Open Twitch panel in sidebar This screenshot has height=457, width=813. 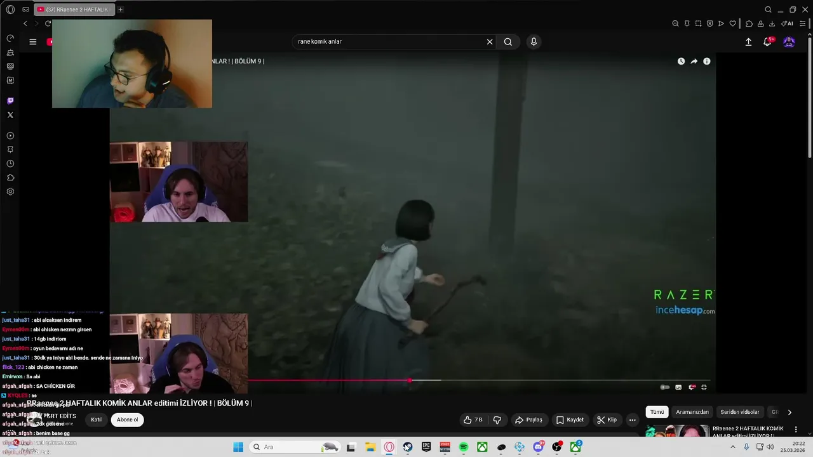tap(10, 101)
